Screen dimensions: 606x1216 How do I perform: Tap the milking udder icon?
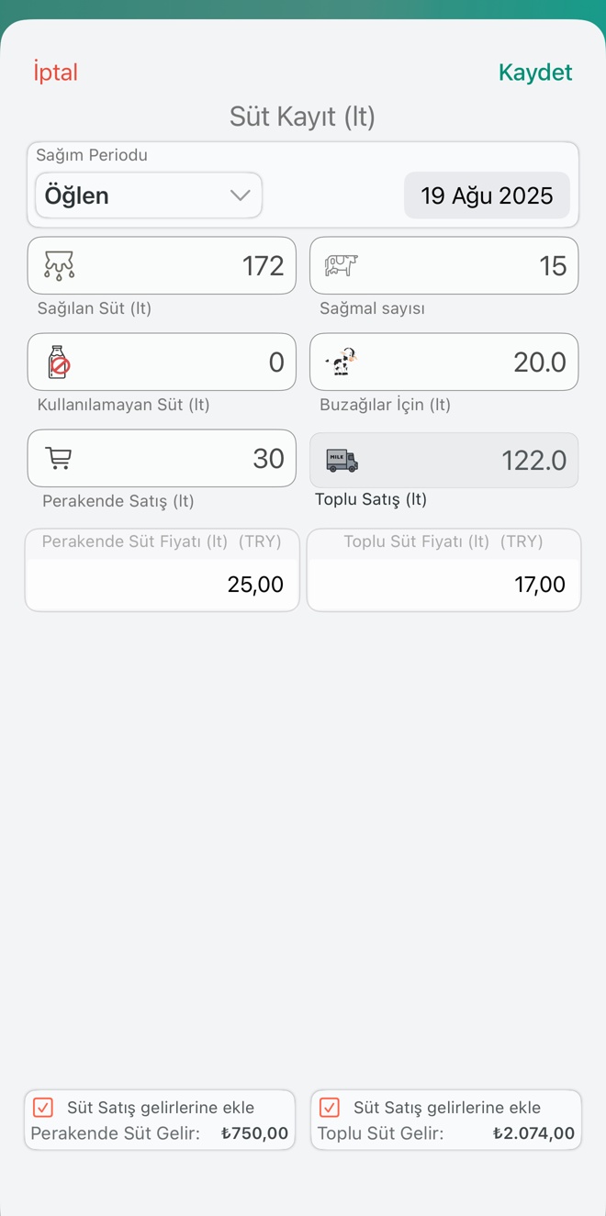click(x=60, y=265)
